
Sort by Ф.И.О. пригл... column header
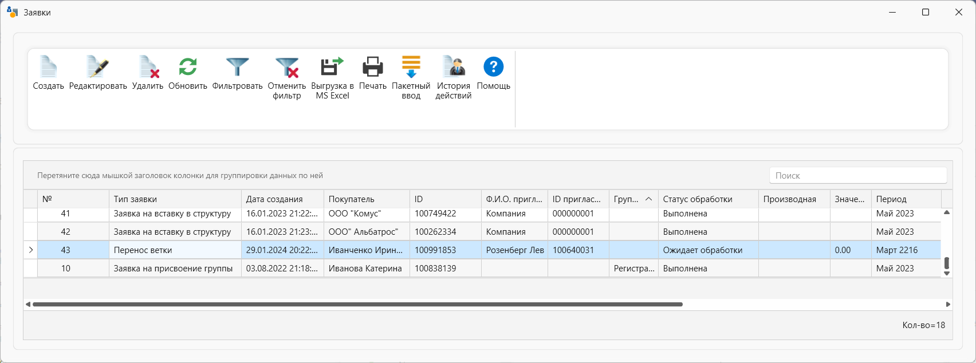[514, 199]
